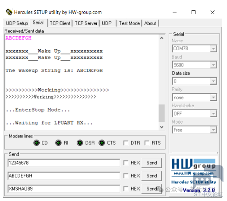Image resolution: width=227 pixels, height=201 pixels.
Task: Click the third send field containing XMSHAO89
Action: pos(64,189)
